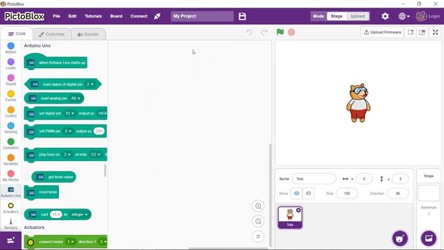Open cast to integer dropdown
Screen dimensions: 444x250
tap(79, 215)
